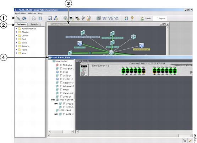This screenshot has width=197, height=143.
Task: Click the Front Panel View title bar
Action: coord(120,57)
